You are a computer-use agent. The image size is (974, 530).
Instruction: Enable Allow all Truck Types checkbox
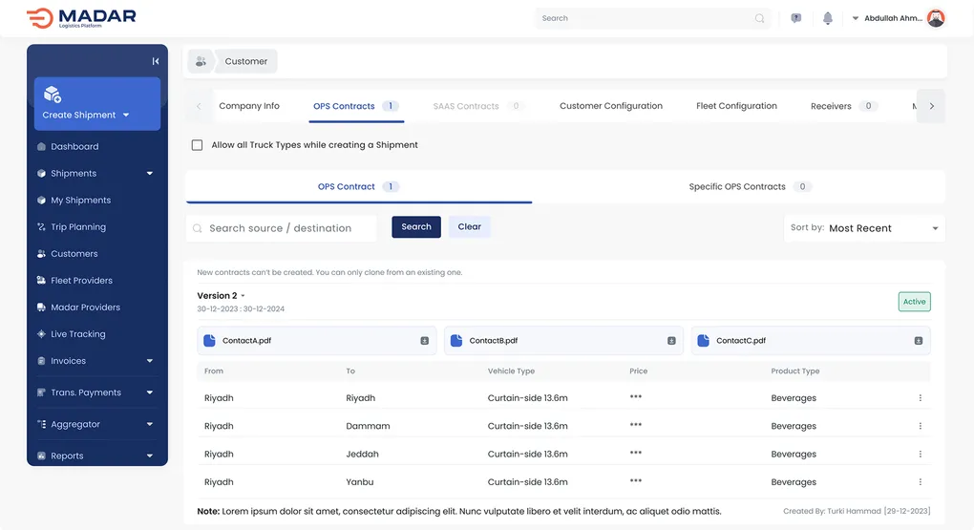click(198, 145)
